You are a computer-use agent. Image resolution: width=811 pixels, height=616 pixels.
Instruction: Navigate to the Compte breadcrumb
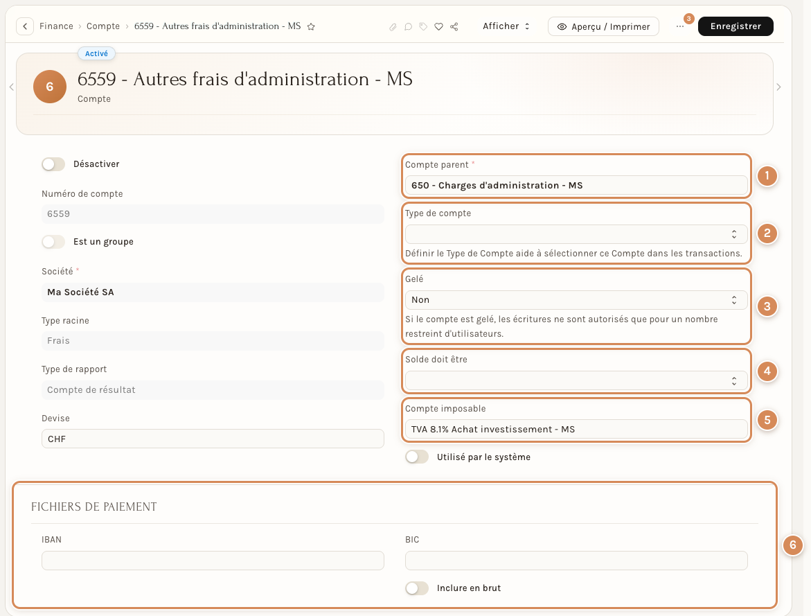pyautogui.click(x=103, y=26)
